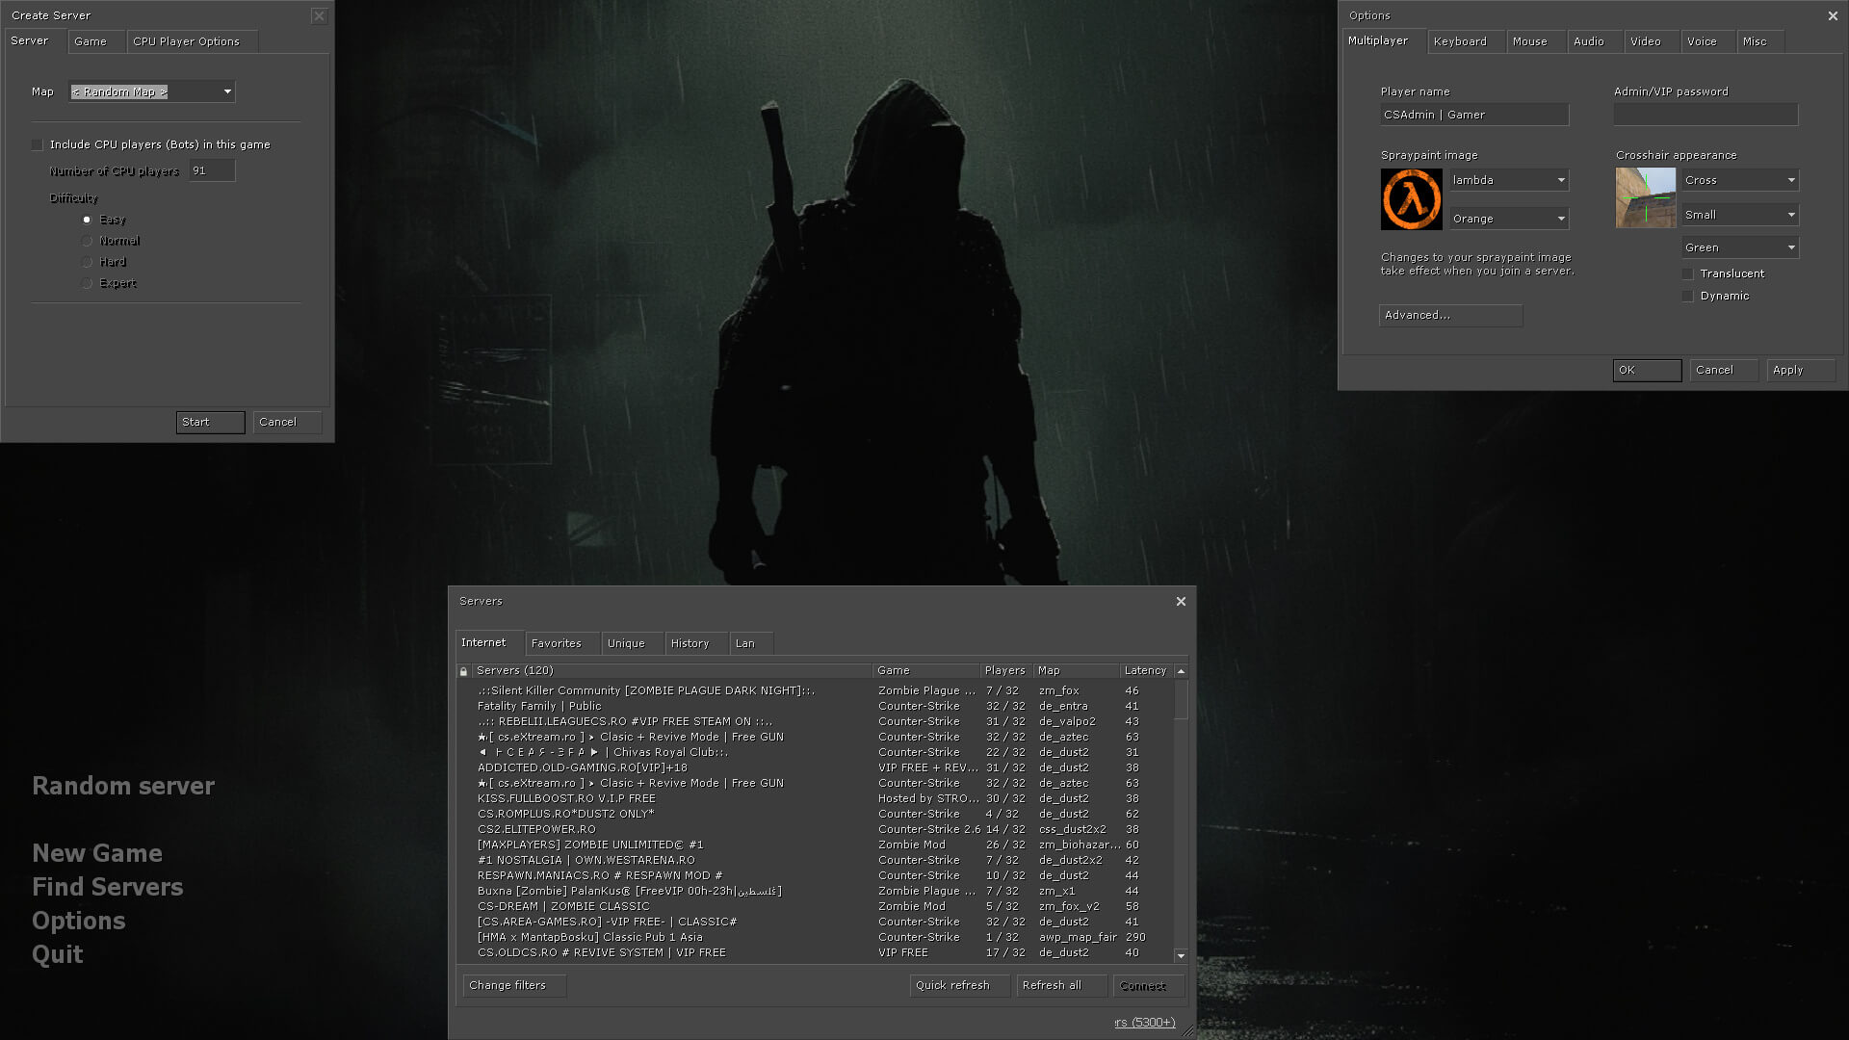Viewport: 1849px width, 1040px height.
Task: Sort servers by Latency column header
Action: pyautogui.click(x=1146, y=671)
